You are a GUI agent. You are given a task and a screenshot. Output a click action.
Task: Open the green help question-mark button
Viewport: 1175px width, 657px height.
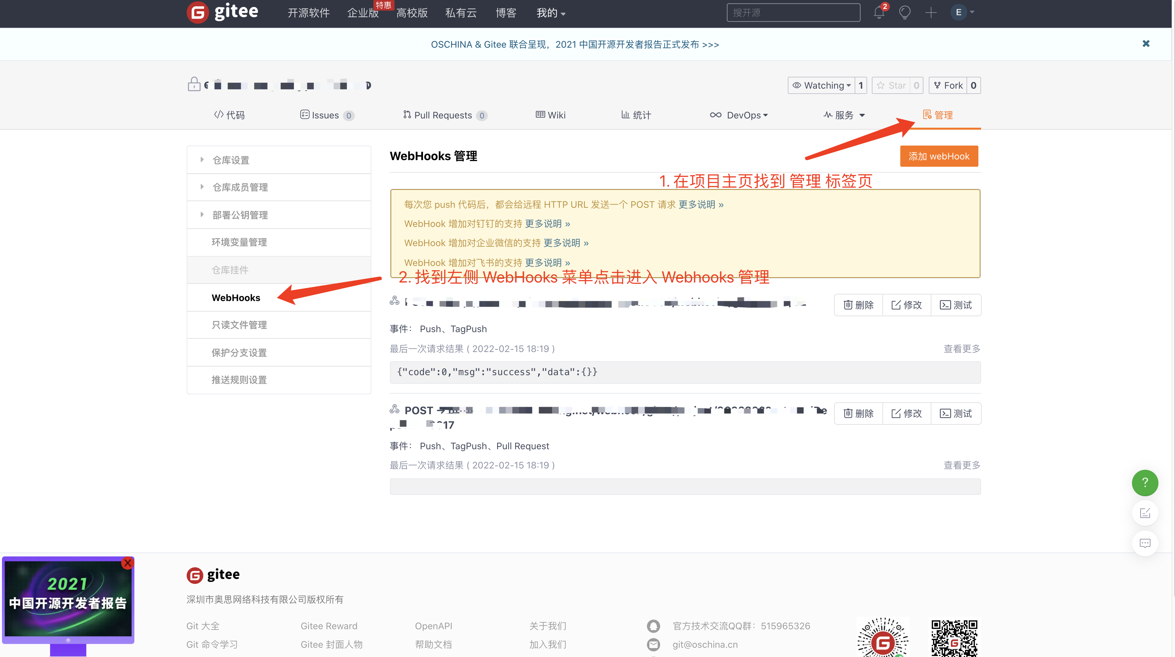tap(1145, 483)
